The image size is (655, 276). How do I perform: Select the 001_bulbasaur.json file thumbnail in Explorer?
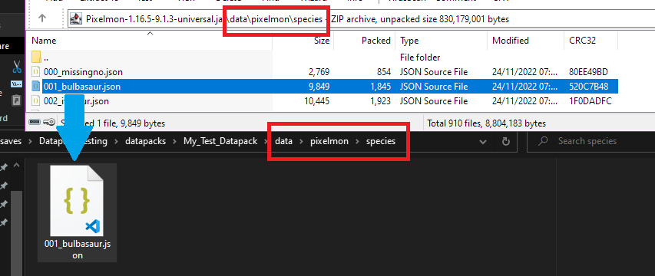[x=77, y=212]
